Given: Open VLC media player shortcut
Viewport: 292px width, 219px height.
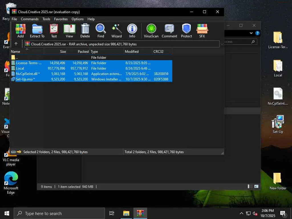Looking at the screenshot, I should pos(11,157).
